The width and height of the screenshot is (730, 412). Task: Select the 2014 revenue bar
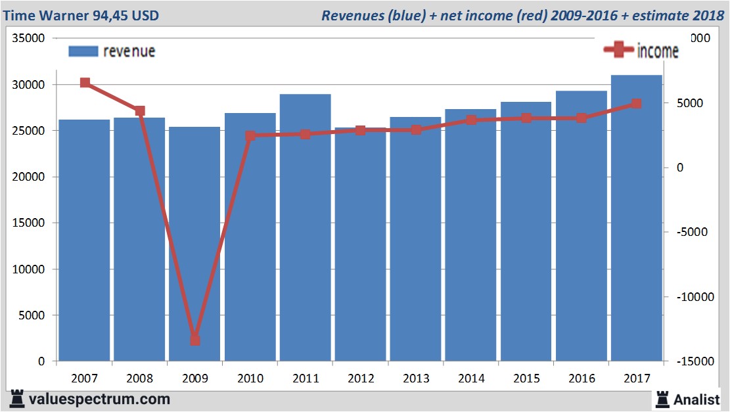tap(470, 235)
